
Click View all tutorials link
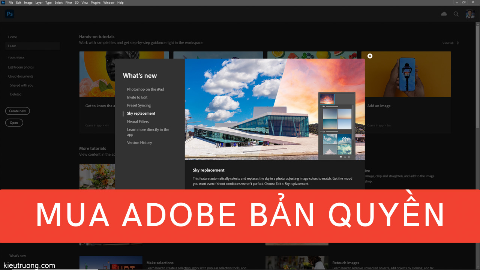click(448, 43)
